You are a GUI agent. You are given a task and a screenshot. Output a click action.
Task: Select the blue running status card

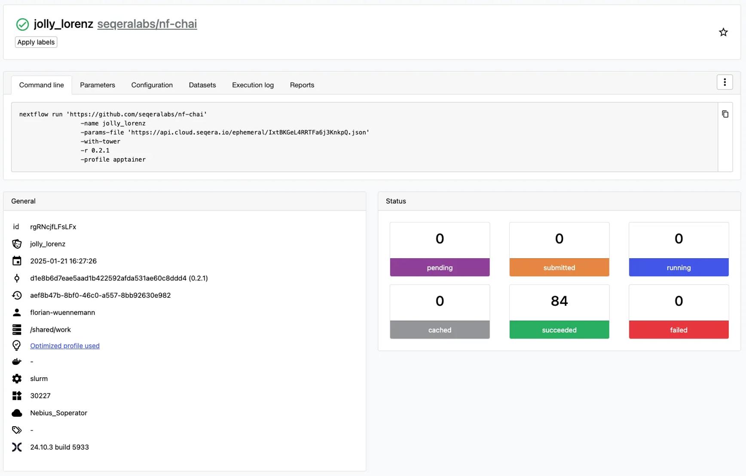pos(679,250)
